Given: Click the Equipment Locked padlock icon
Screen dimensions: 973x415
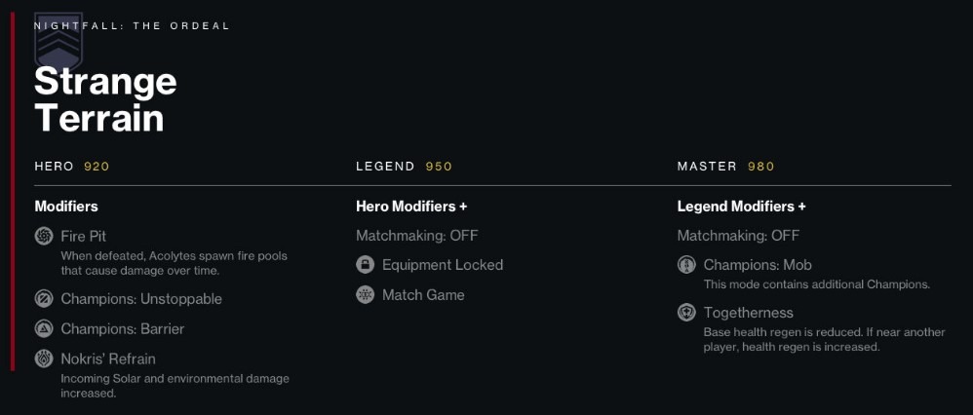Looking at the screenshot, I should pos(365,265).
